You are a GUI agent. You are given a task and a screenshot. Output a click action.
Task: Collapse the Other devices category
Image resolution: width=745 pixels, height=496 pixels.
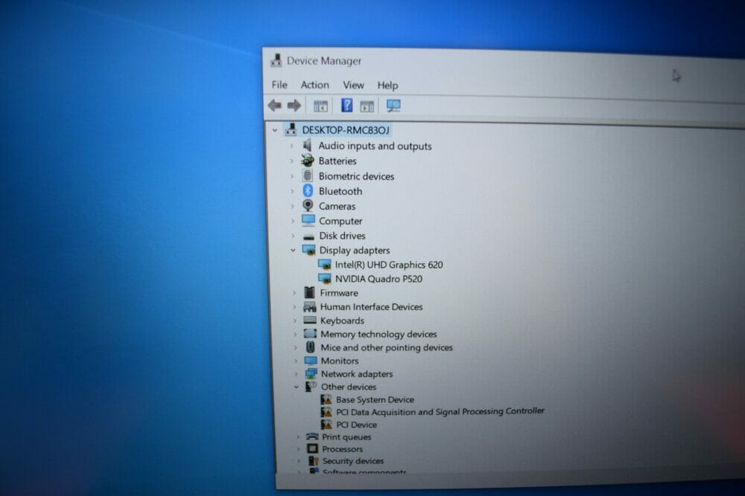pyautogui.click(x=296, y=387)
